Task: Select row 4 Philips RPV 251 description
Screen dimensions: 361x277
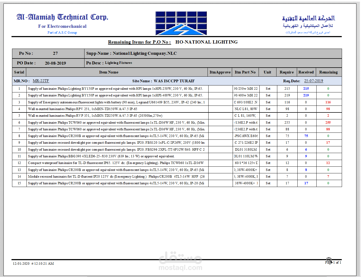Action: click(83, 109)
